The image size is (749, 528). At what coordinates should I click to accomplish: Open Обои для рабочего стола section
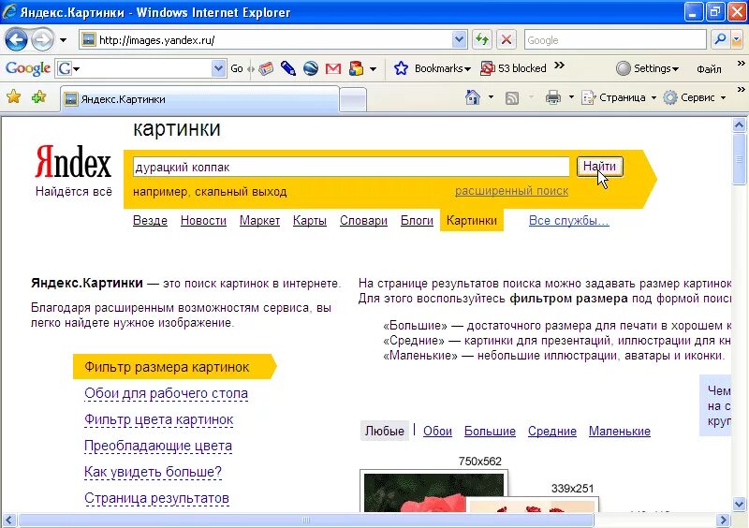pos(167,393)
